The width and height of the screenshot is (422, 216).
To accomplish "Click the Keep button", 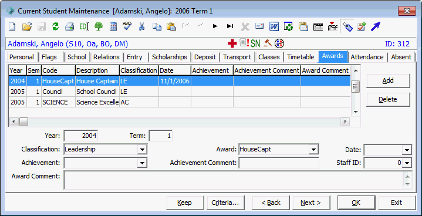I will click(x=185, y=203).
